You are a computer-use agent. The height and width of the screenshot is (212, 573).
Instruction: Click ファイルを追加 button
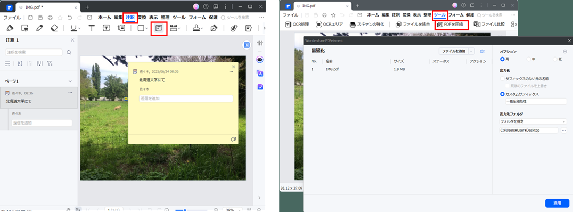454,51
